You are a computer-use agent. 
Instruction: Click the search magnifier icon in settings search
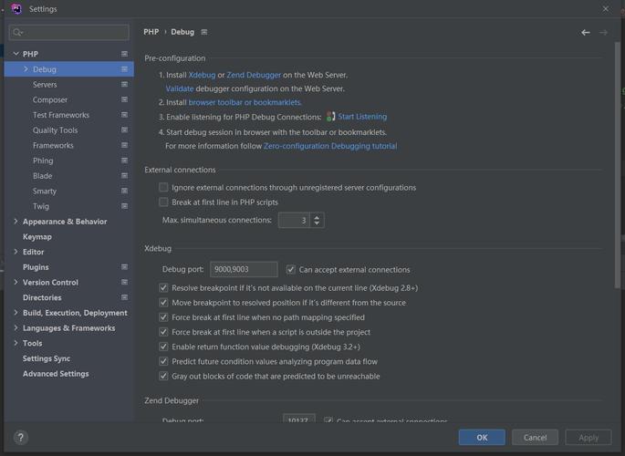click(17, 32)
